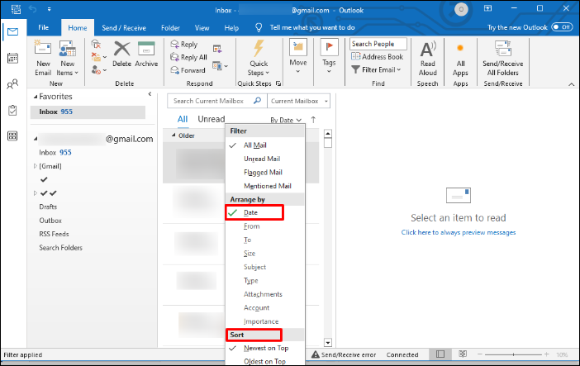Open the Filter Email dropdown
580x366 pixels.
376,69
